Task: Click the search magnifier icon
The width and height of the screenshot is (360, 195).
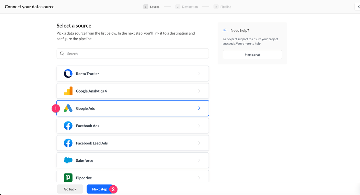Action: (62, 53)
